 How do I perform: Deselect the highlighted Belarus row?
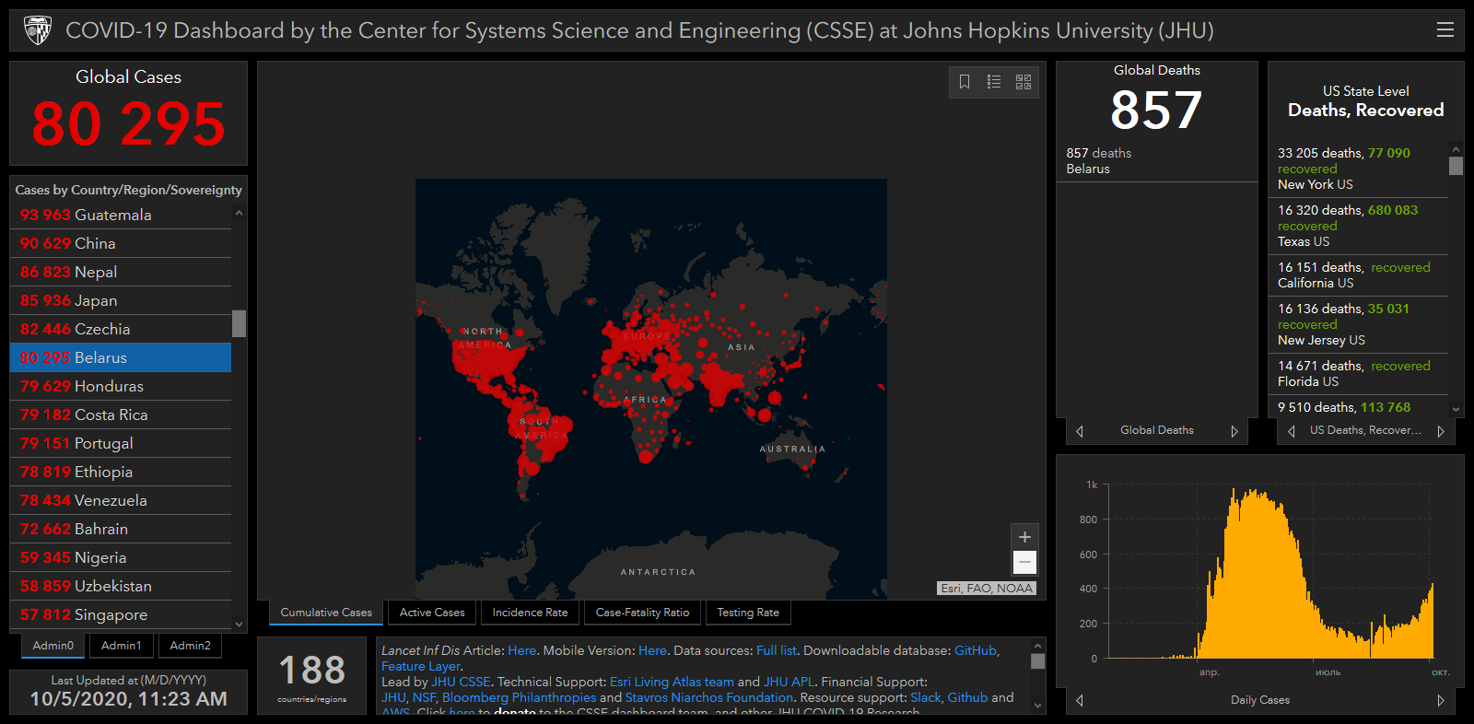(121, 357)
